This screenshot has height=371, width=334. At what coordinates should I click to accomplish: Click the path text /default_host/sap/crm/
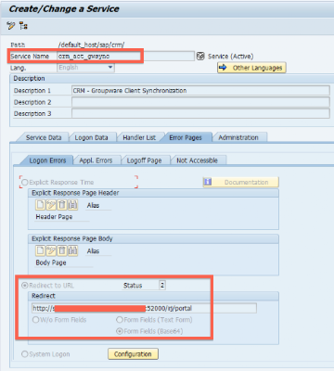click(x=91, y=45)
